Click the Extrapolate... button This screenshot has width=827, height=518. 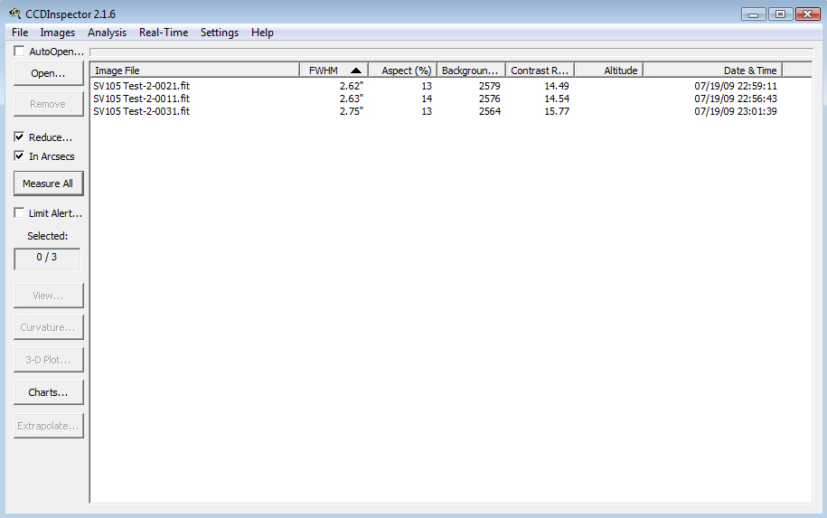click(x=49, y=426)
